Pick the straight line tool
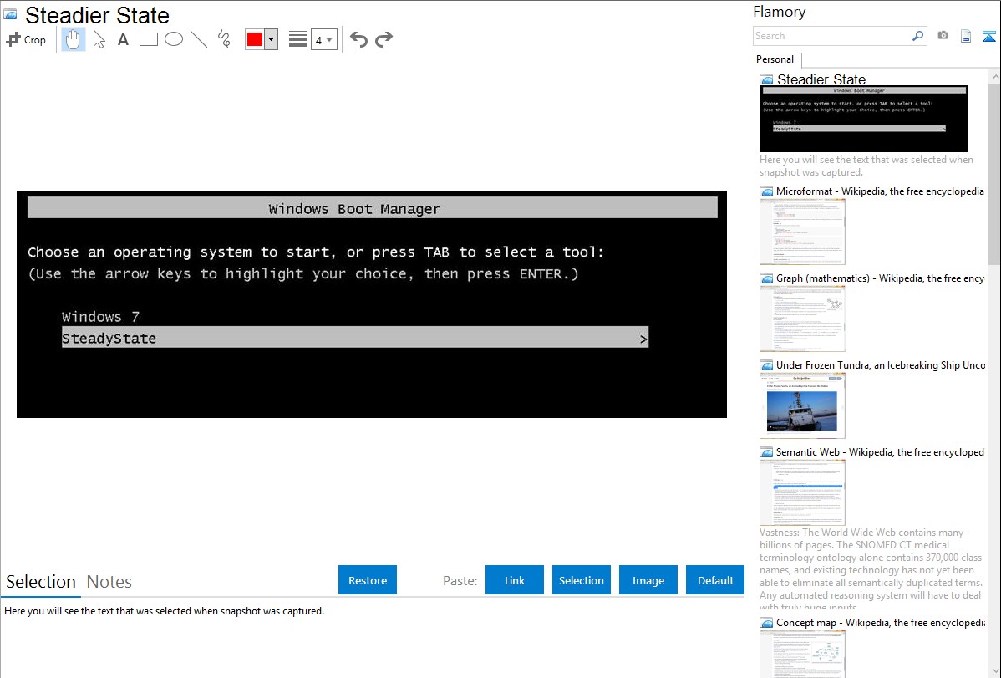The image size is (1001, 678). (x=199, y=39)
